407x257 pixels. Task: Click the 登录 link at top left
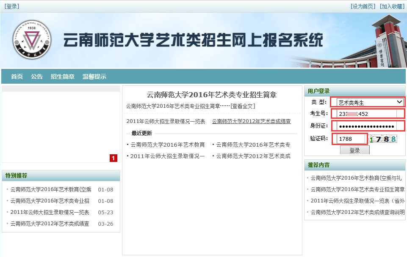point(12,6)
